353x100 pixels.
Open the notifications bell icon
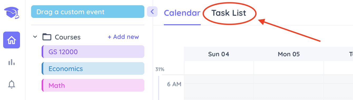click(x=12, y=84)
